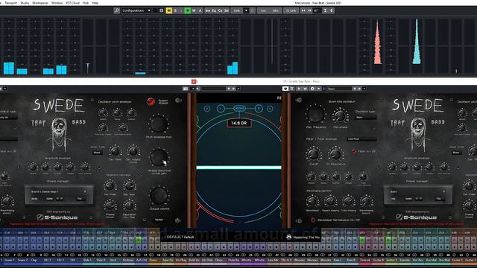Select the Cs channel strip bypass button
477x268 pixels.
point(221,10)
